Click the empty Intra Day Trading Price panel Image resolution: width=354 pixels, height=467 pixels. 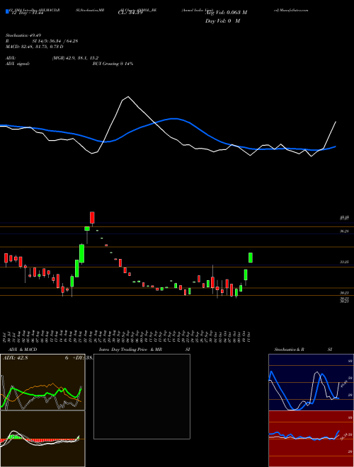(x=142, y=396)
